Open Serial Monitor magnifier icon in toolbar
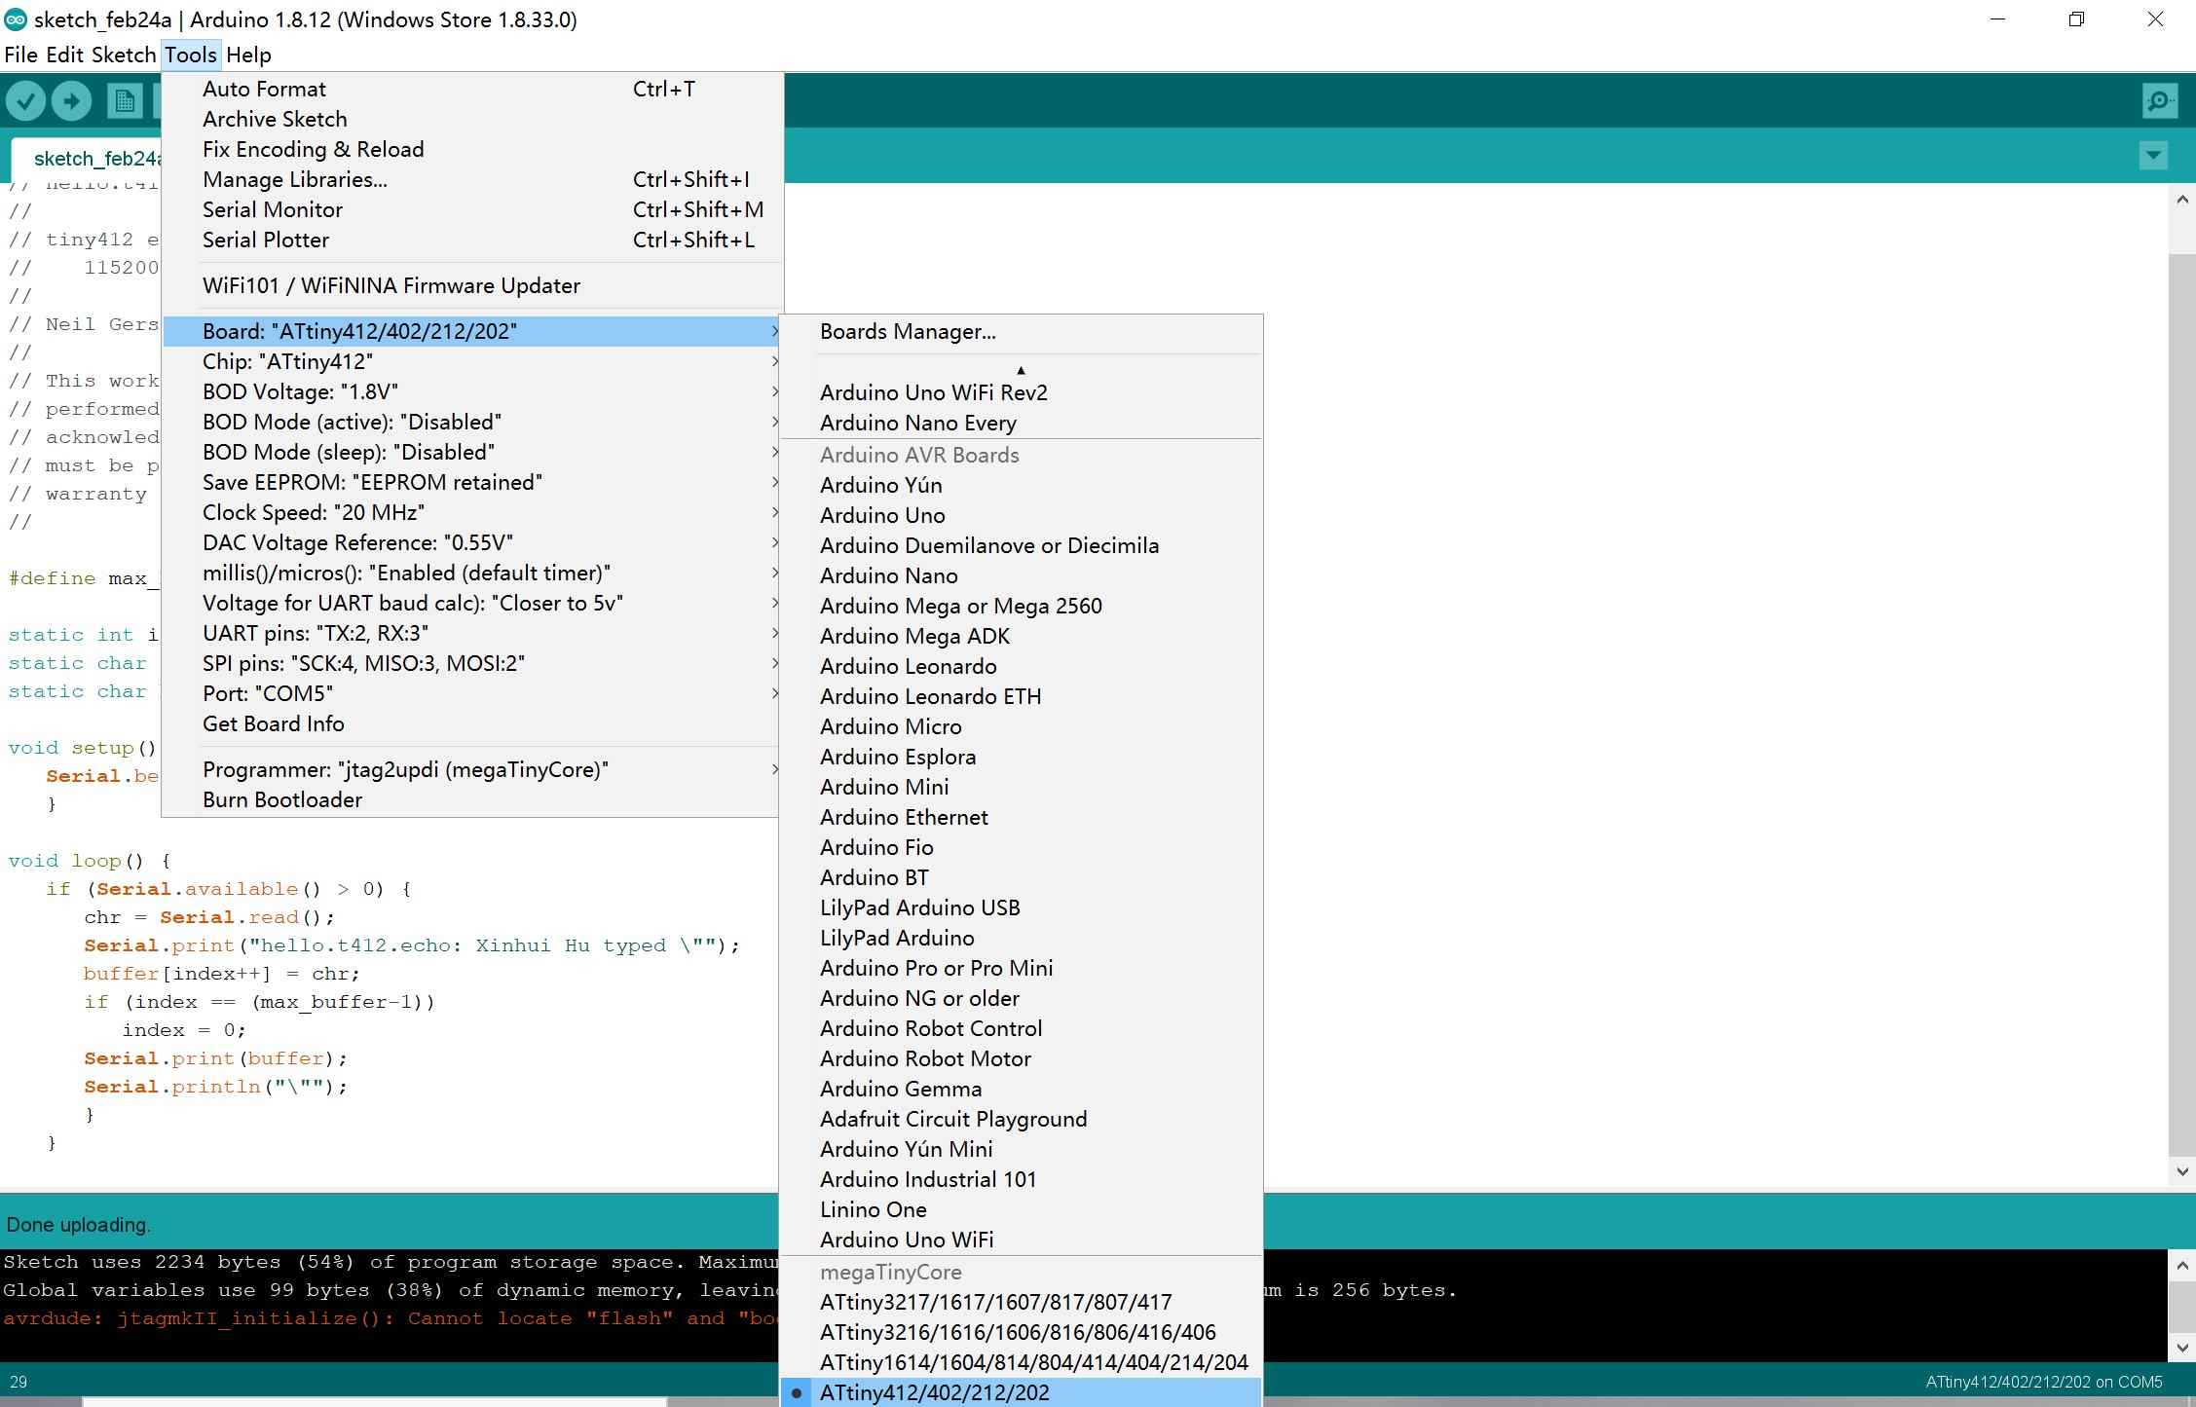2196x1407 pixels. point(2159,100)
